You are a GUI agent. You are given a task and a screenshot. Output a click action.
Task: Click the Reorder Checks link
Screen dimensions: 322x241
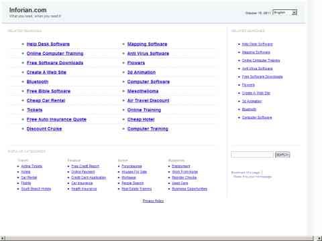184,177
